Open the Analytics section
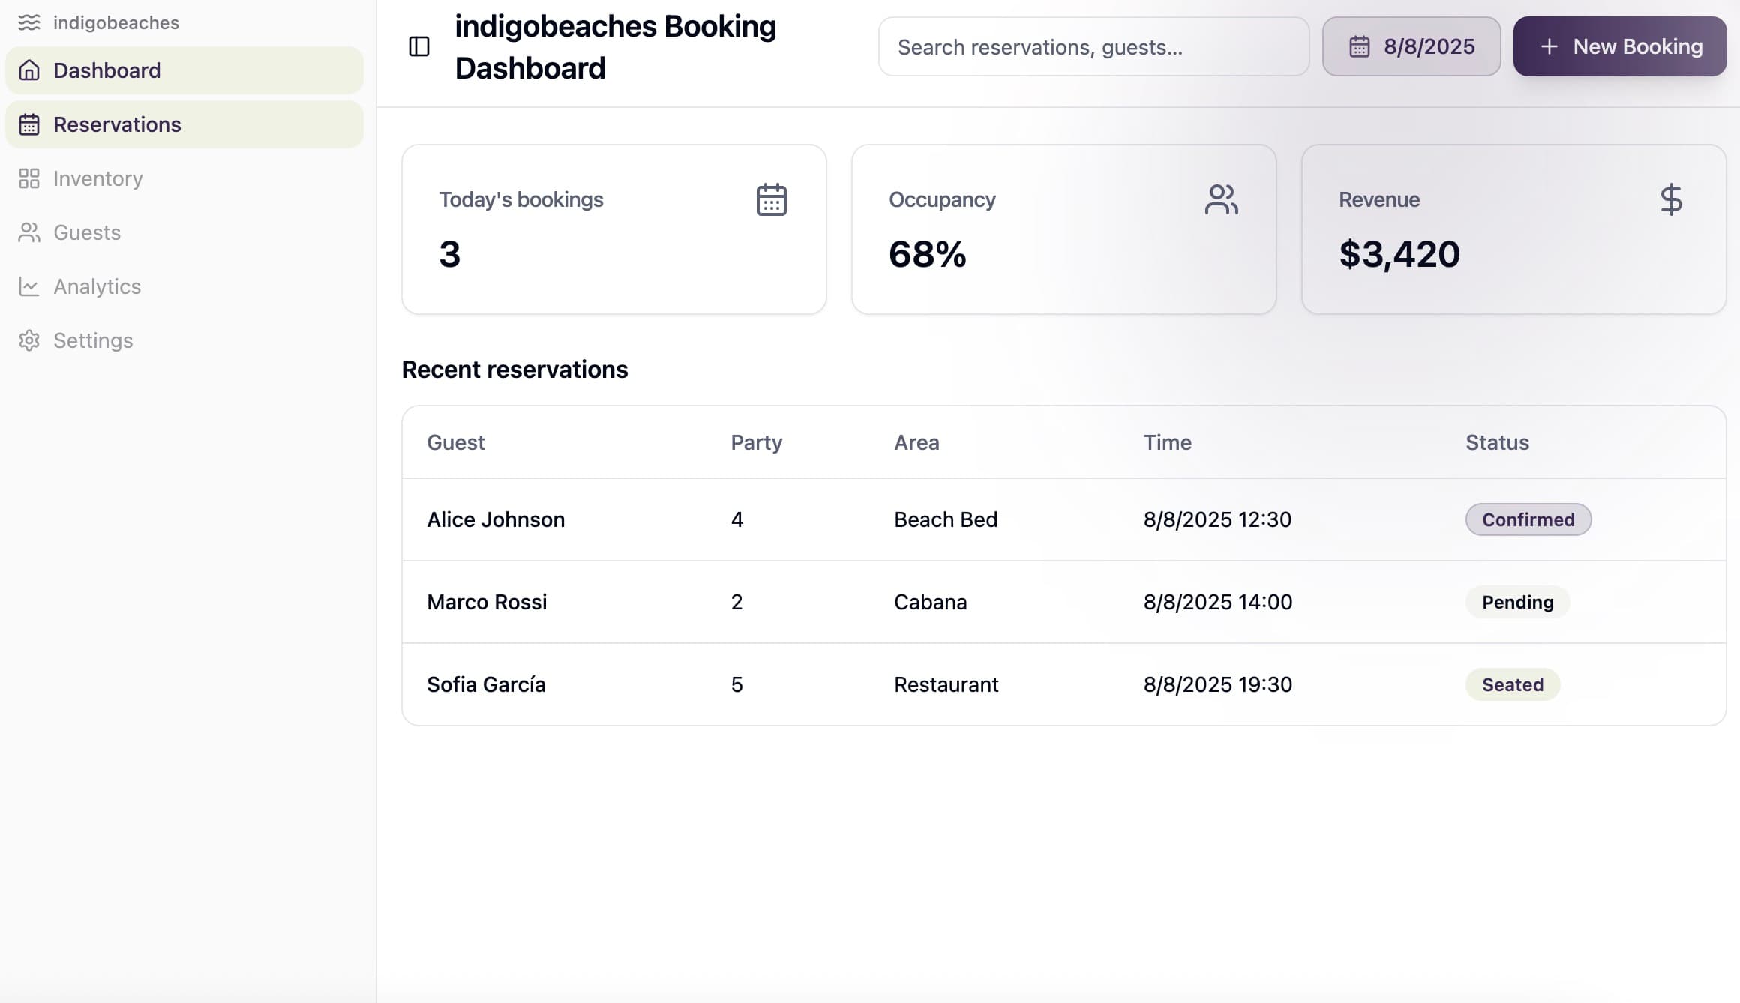Image resolution: width=1740 pixels, height=1003 pixels. tap(184, 286)
